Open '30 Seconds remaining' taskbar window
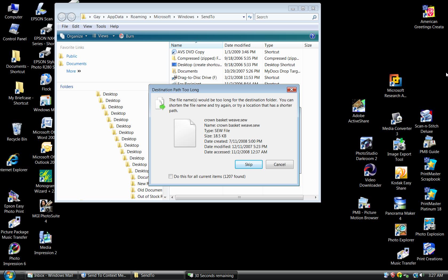 coord(211,275)
